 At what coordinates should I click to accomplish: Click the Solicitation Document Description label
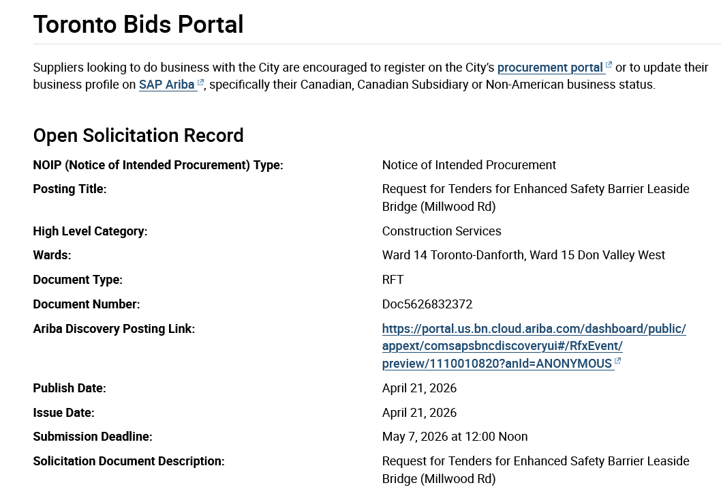pyautogui.click(x=129, y=461)
